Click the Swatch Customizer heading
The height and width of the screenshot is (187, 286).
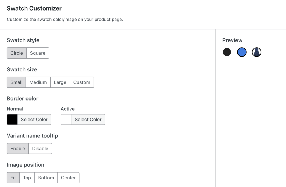34,8
